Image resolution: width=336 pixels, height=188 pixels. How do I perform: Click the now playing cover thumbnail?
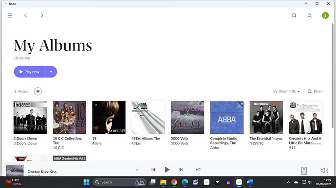click(x=15, y=171)
